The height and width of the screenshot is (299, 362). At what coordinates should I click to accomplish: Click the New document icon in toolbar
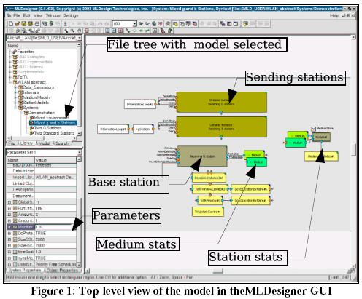11,24
